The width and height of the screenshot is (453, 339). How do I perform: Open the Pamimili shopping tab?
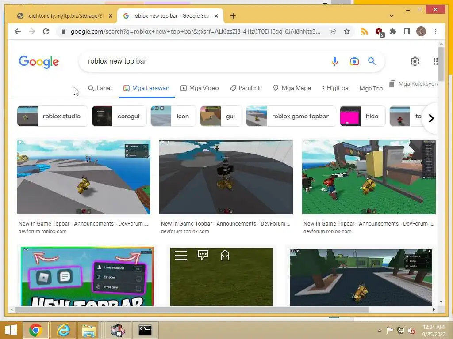[x=246, y=88]
